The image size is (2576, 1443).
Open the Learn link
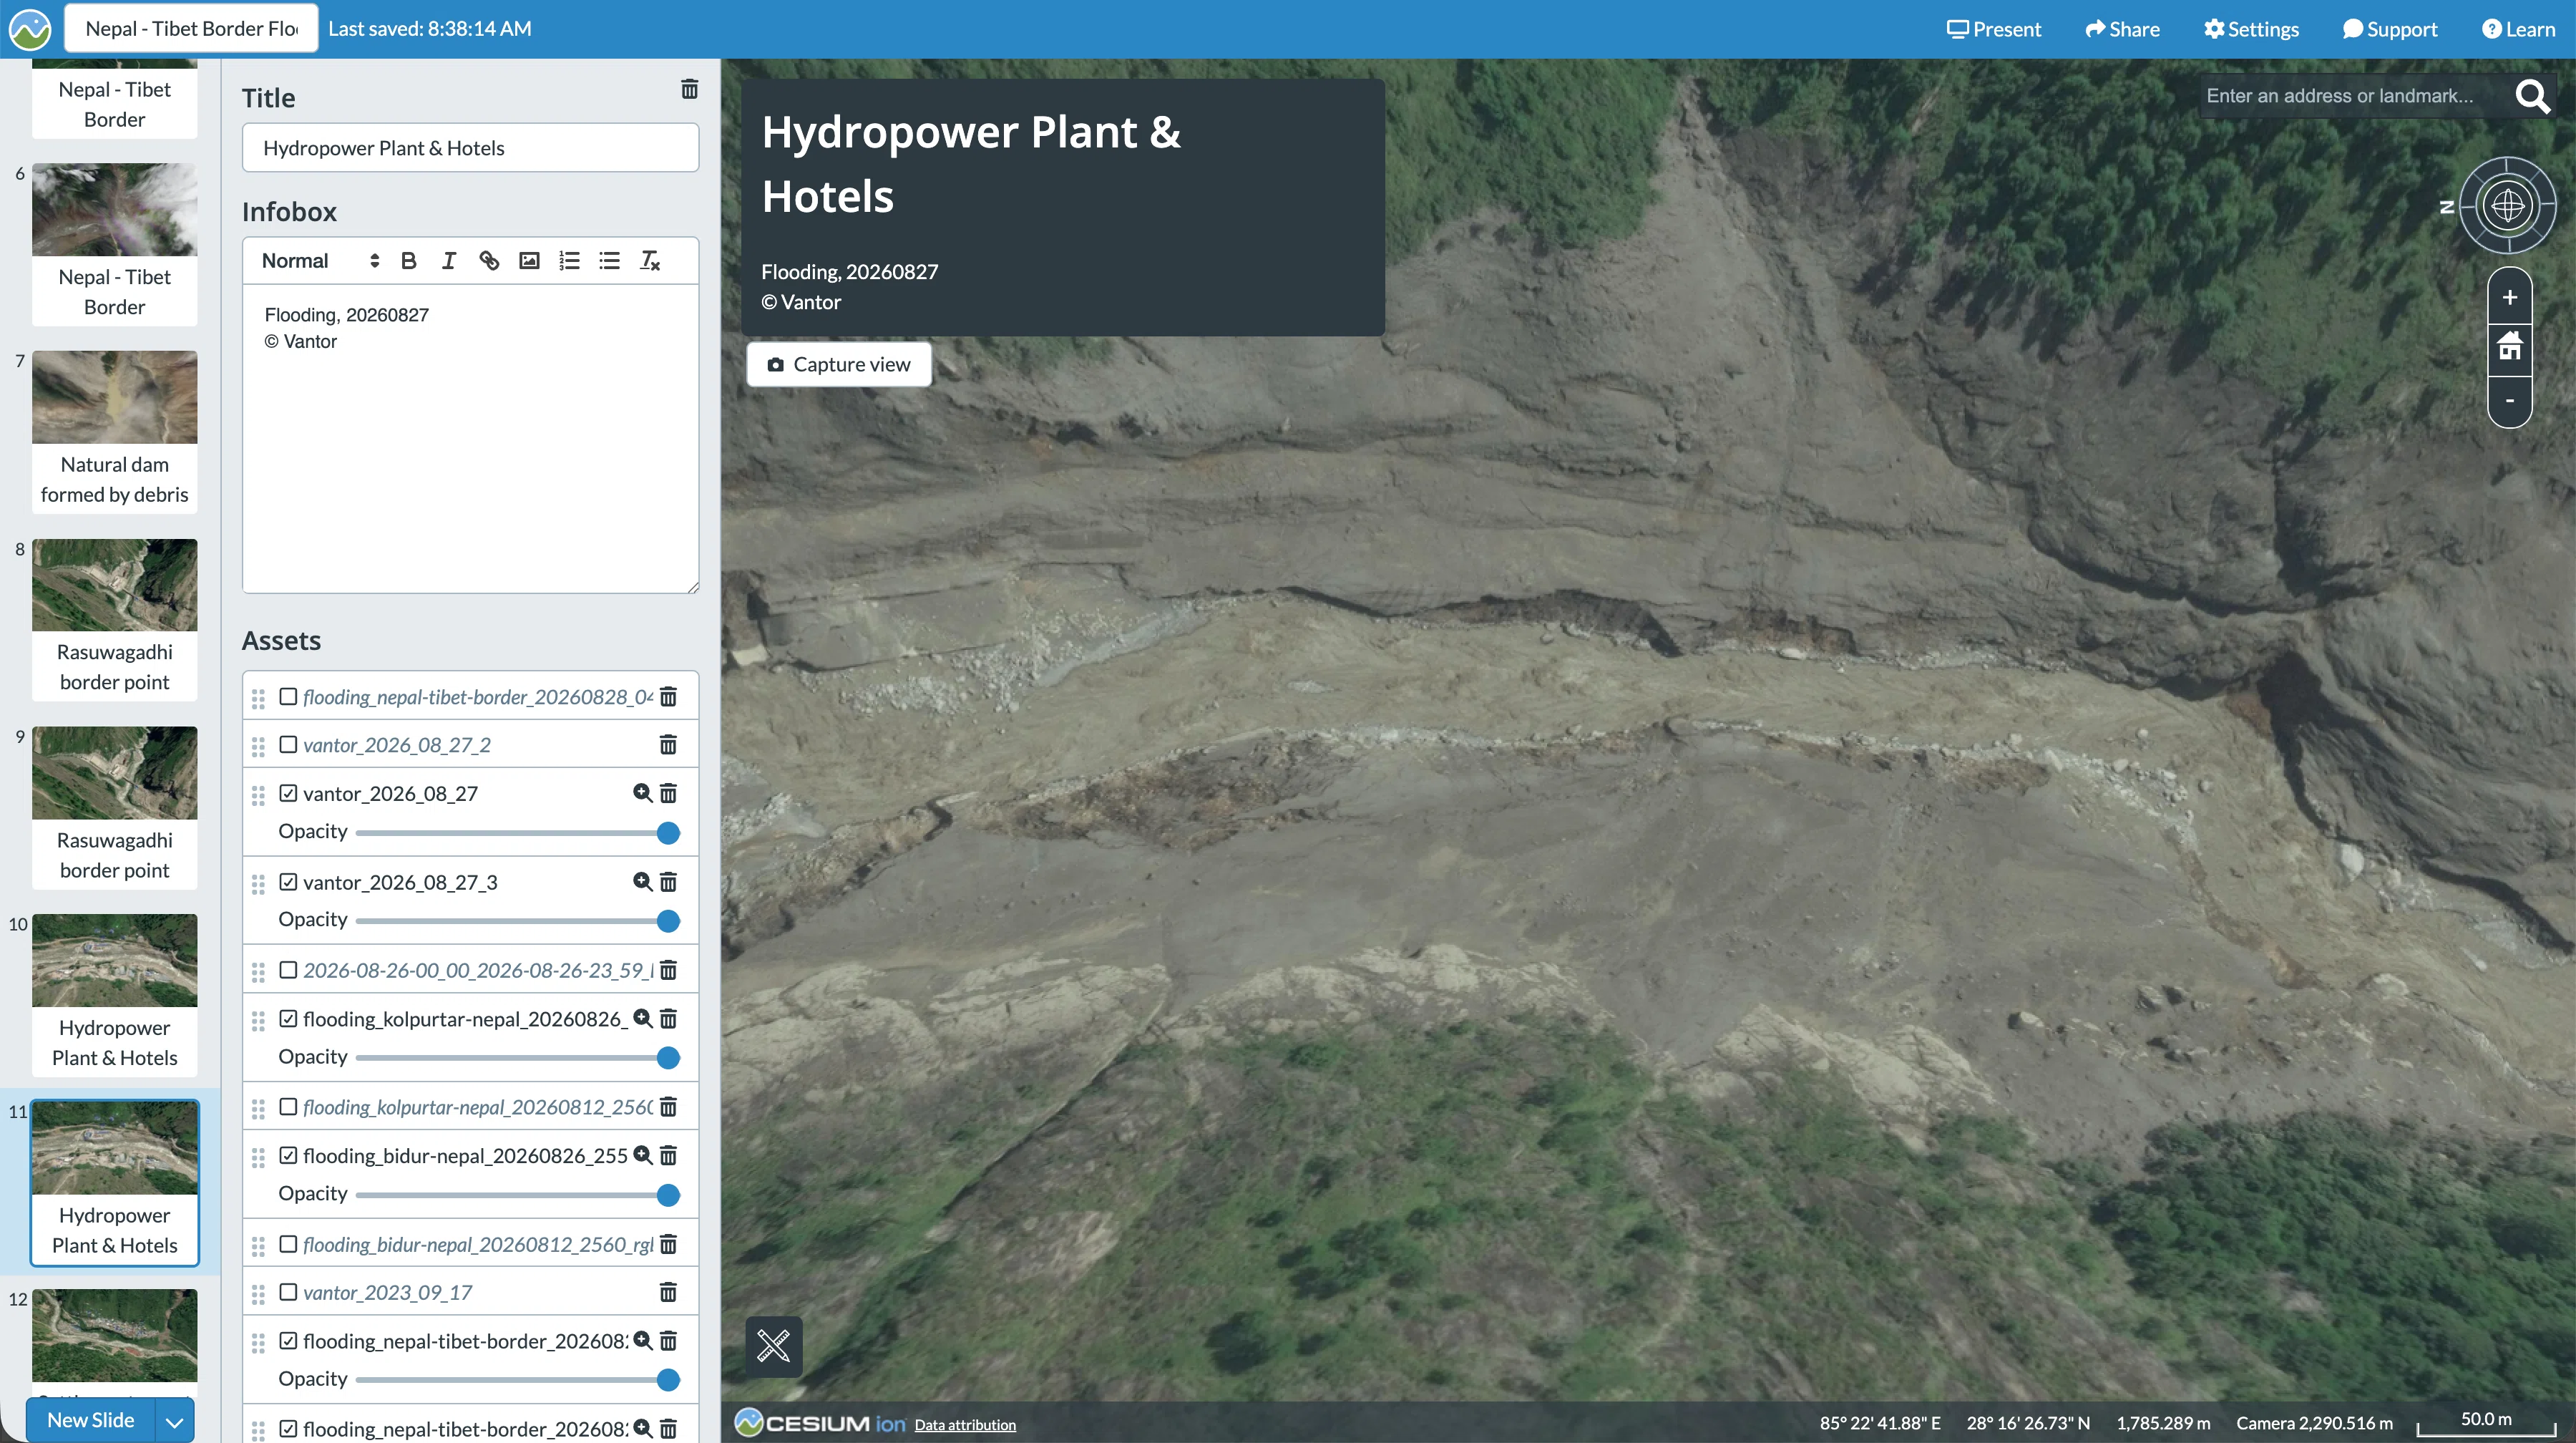tap(2518, 29)
